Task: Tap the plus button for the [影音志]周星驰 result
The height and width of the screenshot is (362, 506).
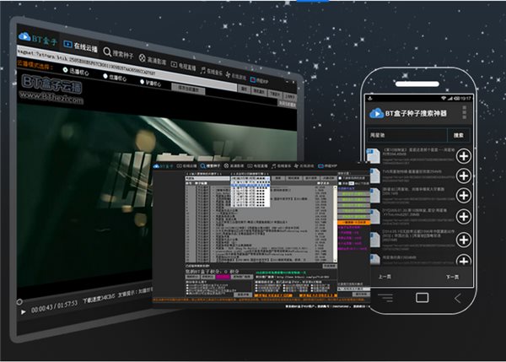Action: click(x=464, y=196)
